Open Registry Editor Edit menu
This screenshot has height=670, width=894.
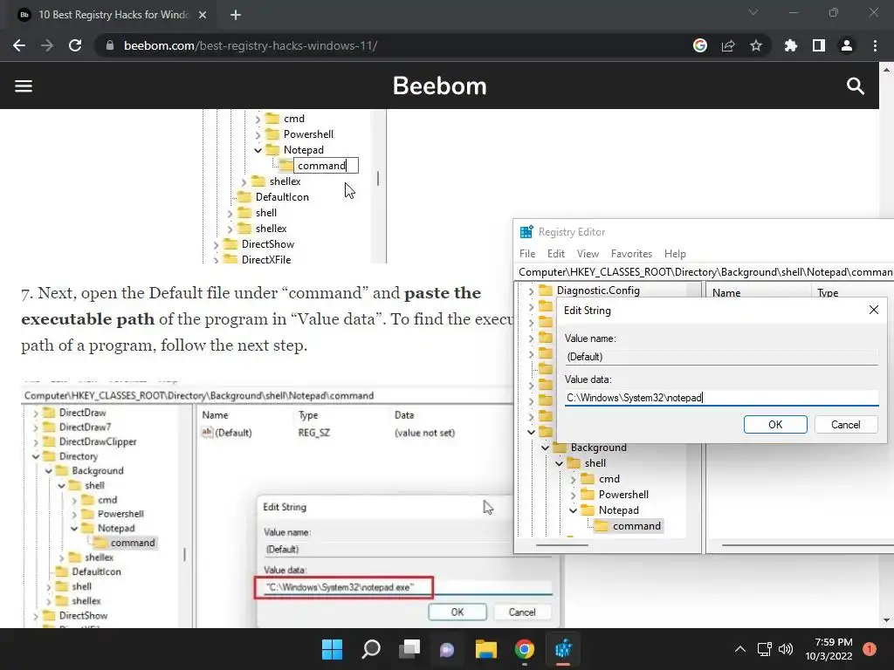click(556, 254)
